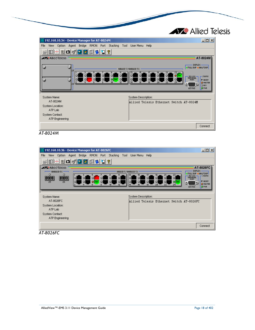Click the camera snapshot icon in AT-8026FC toolbar
The height and width of the screenshot is (330, 255).
68,162
